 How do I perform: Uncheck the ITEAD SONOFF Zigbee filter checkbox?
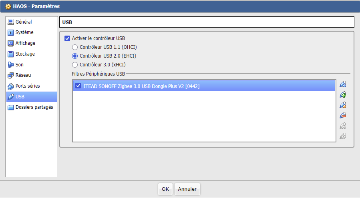[x=78, y=86]
